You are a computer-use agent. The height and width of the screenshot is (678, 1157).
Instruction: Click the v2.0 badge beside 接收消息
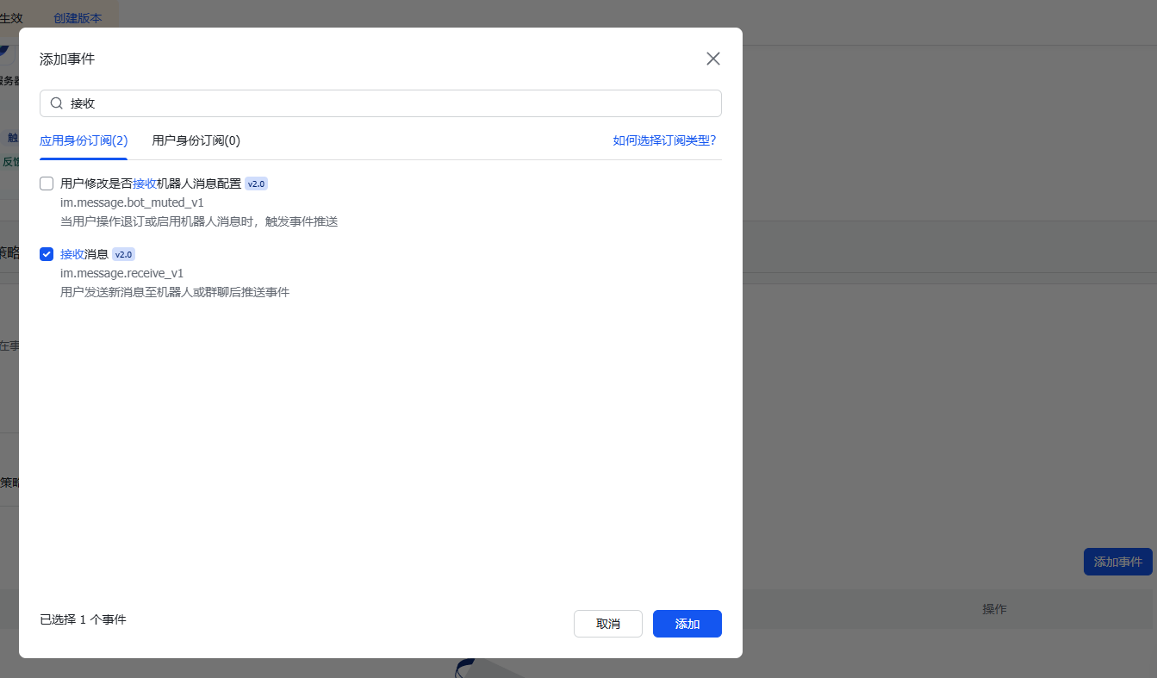pyautogui.click(x=124, y=254)
